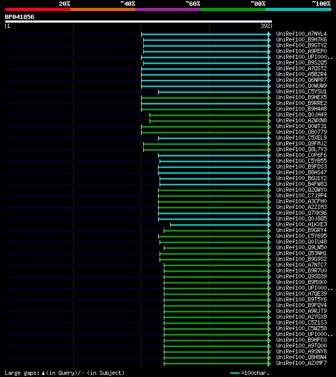Open hit UniRef100_A2WXN8
Viewport: 336px width, 377px height.
[301, 120]
